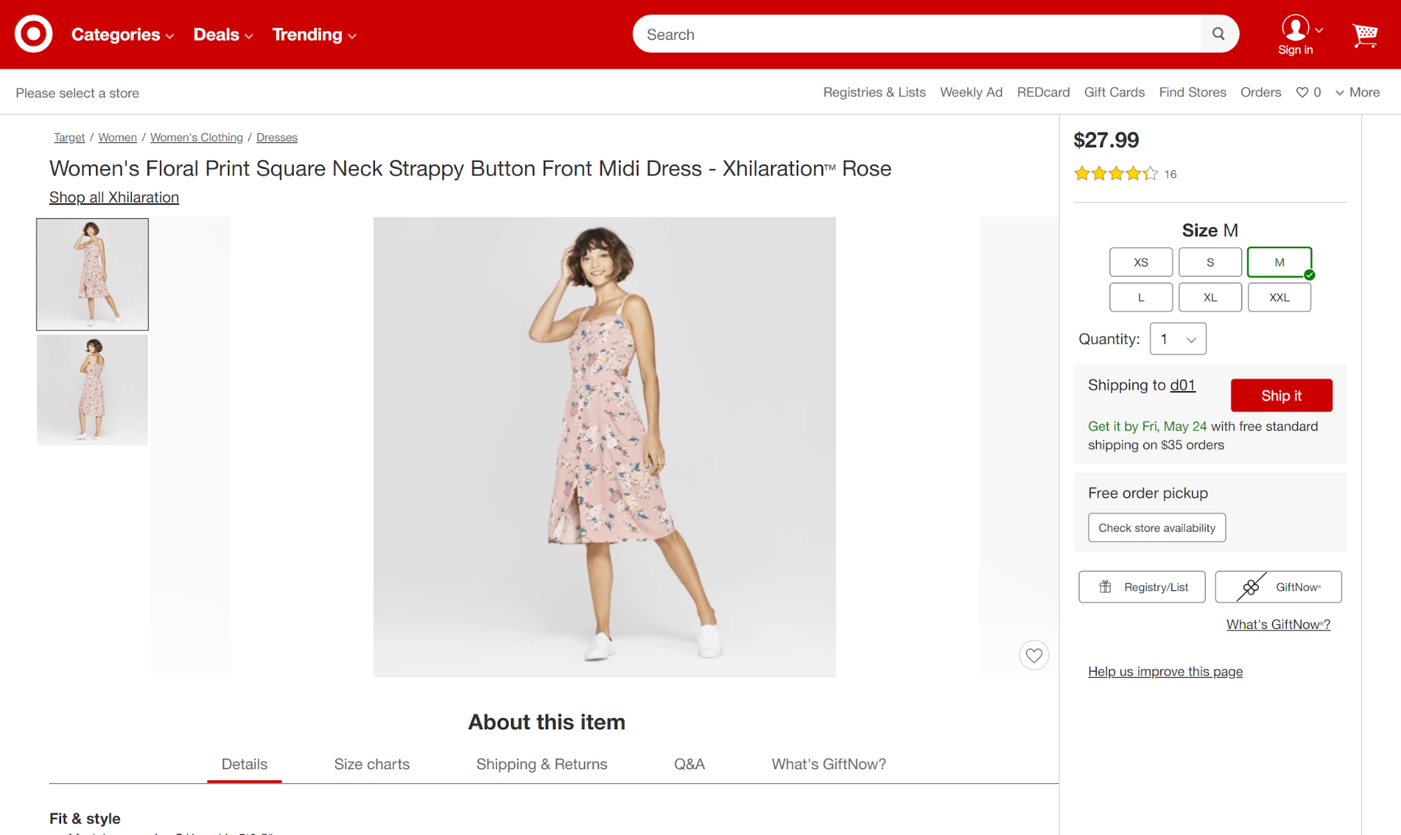Select size XS
This screenshot has width=1401, height=835.
click(1140, 262)
